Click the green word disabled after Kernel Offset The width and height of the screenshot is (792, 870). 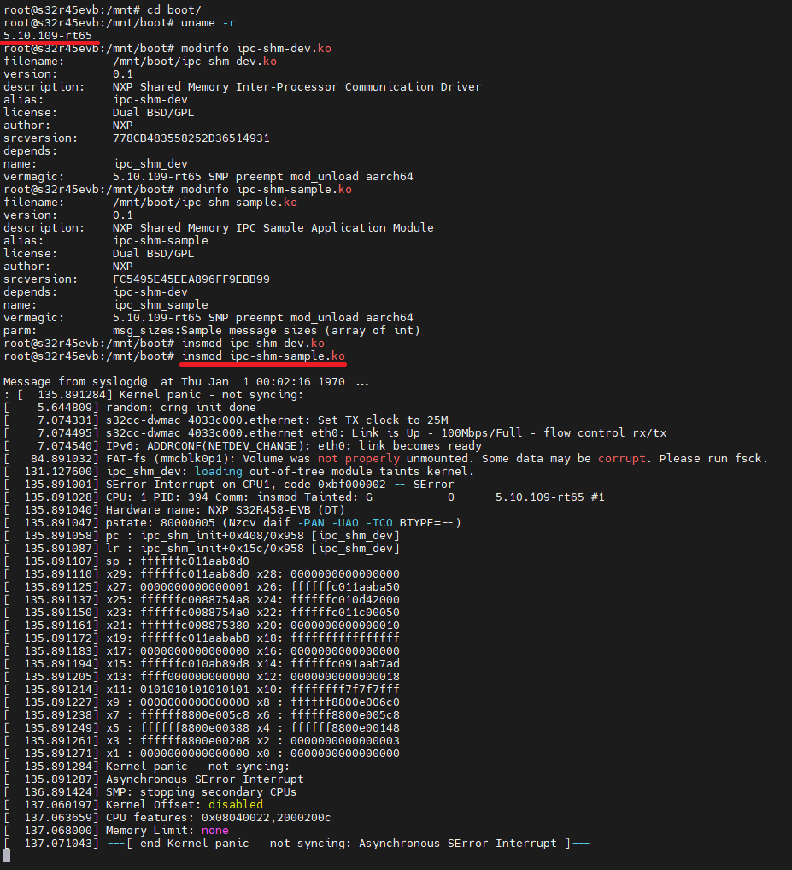235,804
